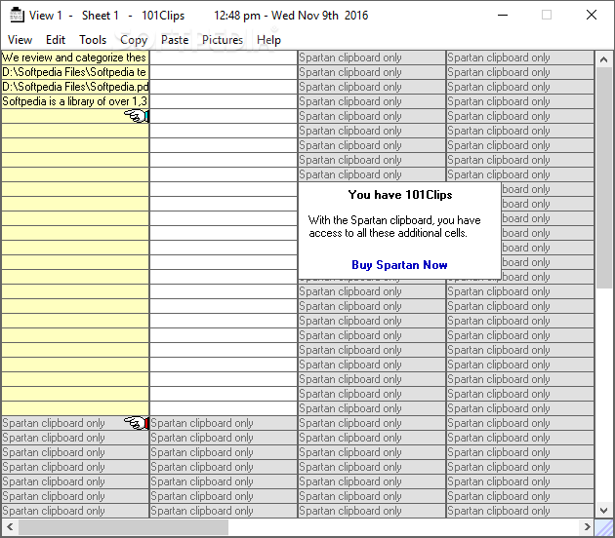The image size is (615, 538).
Task: Minimize the 101Clips window
Action: pyautogui.click(x=503, y=16)
